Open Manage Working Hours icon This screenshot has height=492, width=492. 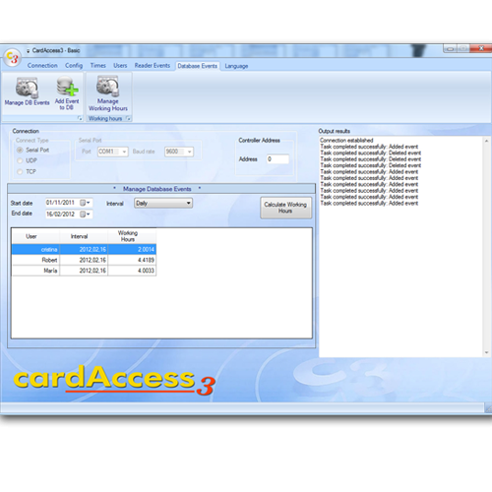[108, 93]
